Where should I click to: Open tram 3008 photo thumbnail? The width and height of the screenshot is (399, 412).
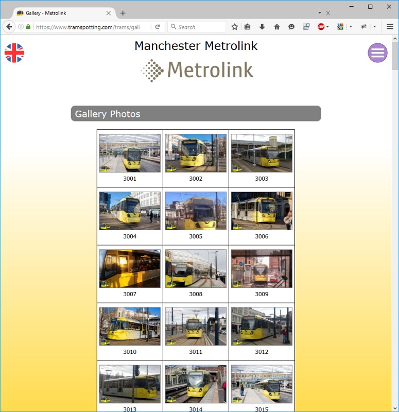(196, 268)
